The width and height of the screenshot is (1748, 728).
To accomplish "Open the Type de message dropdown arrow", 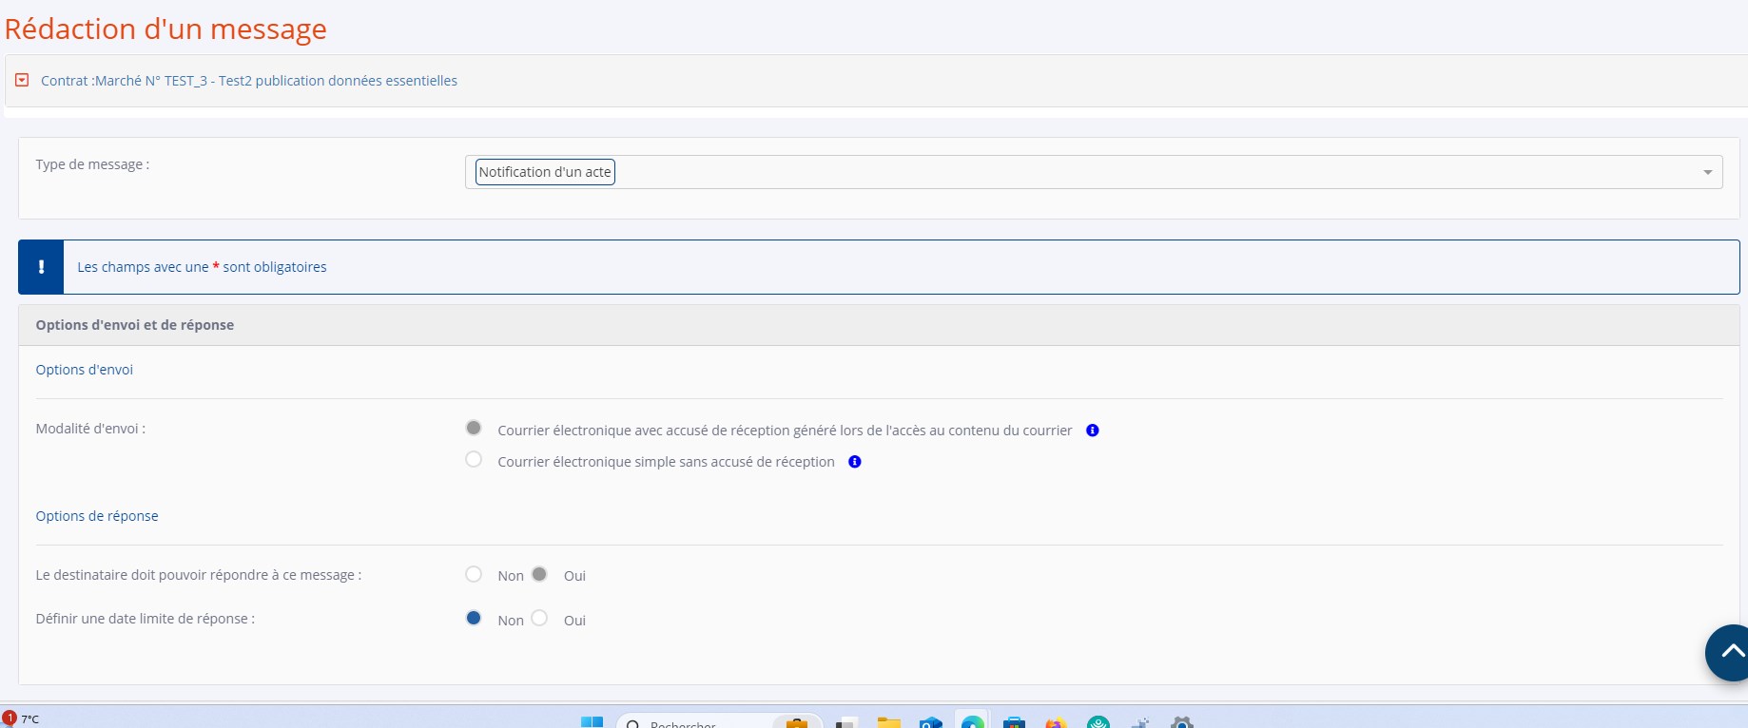I will coord(1707,172).
